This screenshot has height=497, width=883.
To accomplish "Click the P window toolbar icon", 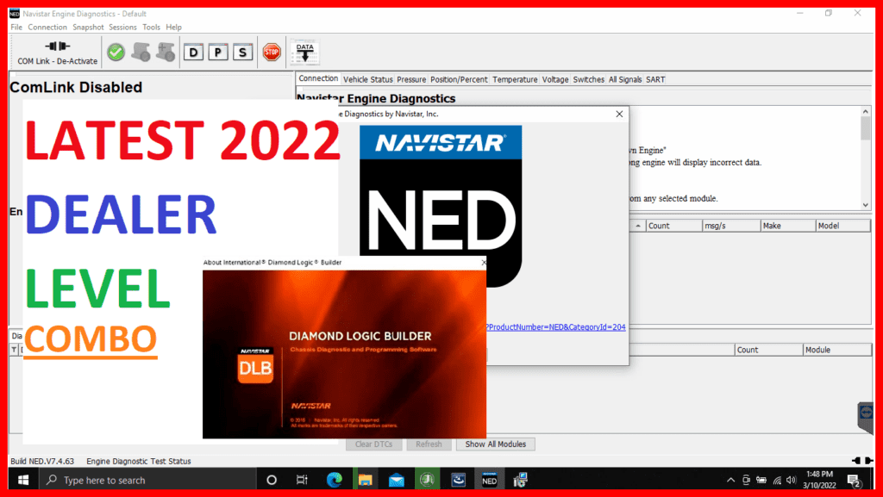I will click(217, 52).
